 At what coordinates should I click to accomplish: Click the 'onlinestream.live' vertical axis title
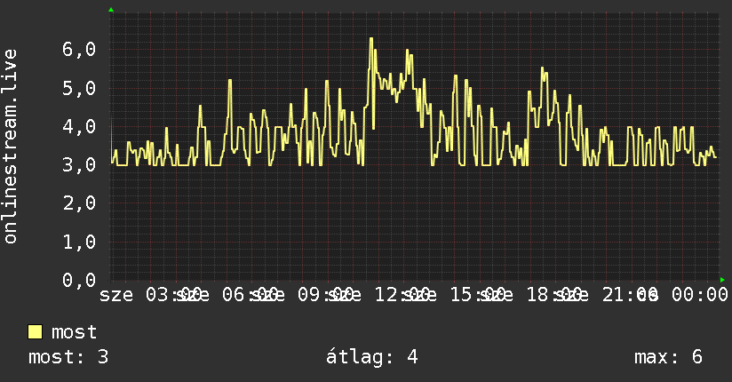click(10, 147)
